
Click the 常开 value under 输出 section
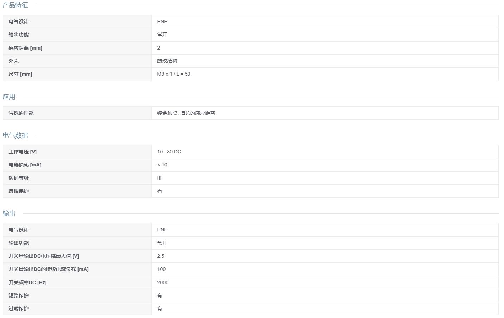[162, 243]
